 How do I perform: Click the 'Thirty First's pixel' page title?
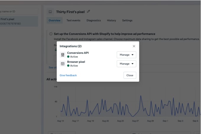point(70,12)
